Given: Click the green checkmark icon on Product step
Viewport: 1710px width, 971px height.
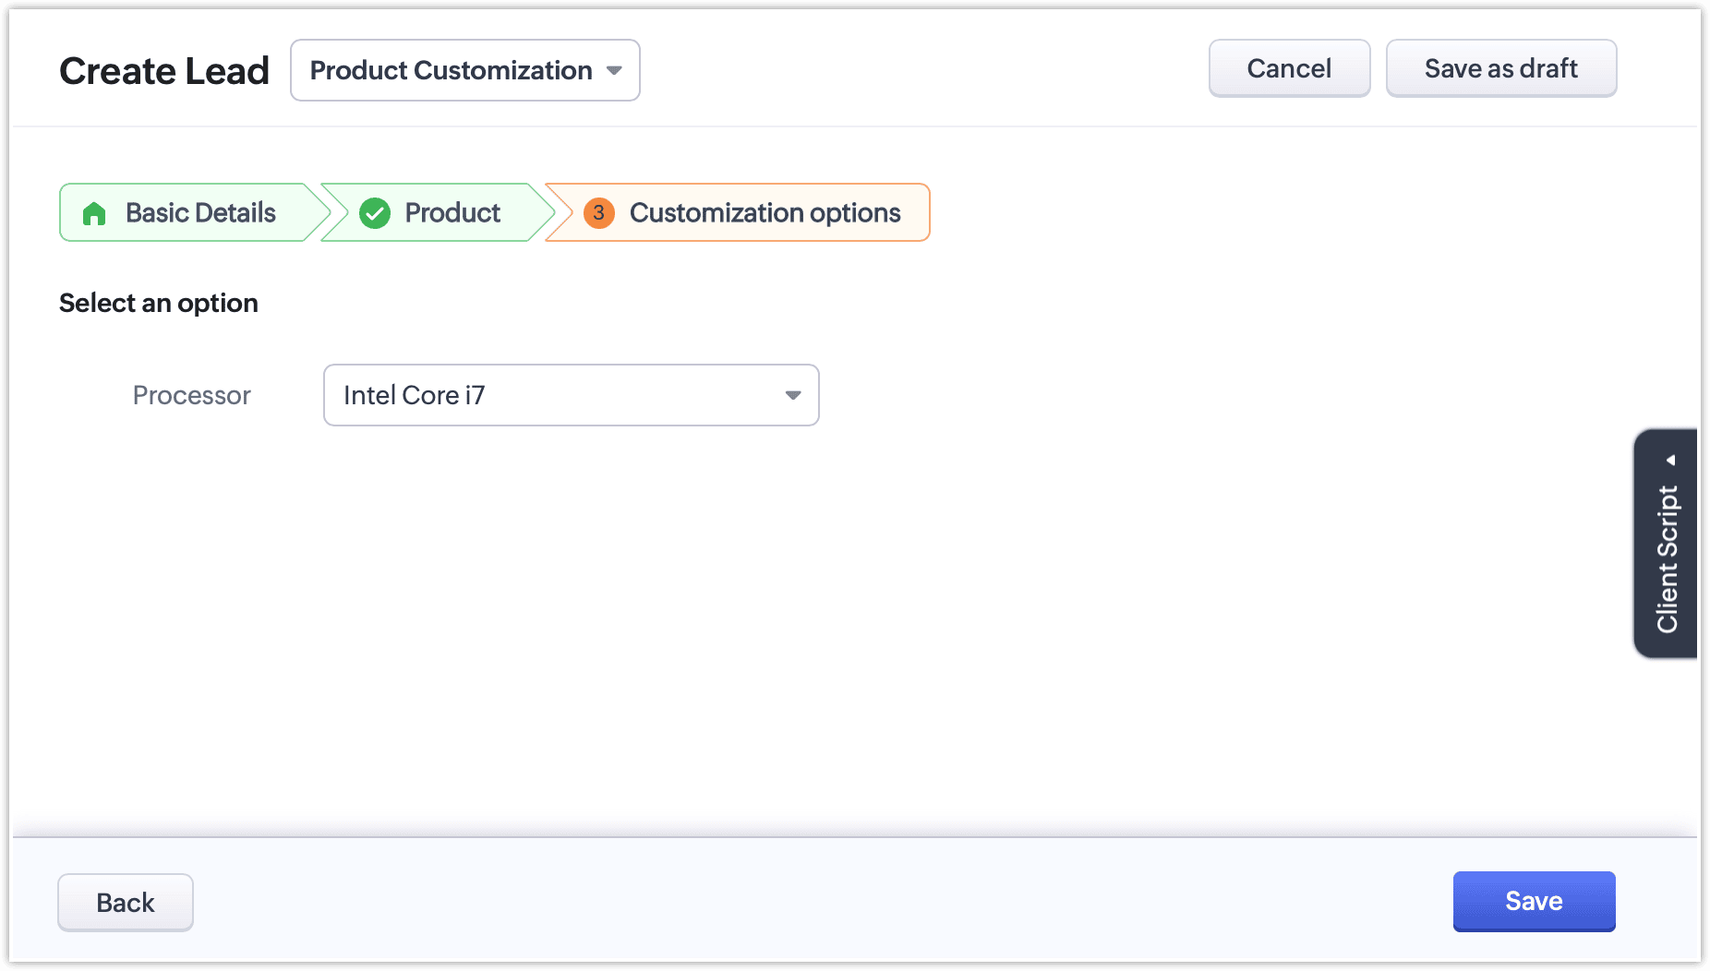Looking at the screenshot, I should pyautogui.click(x=375, y=213).
